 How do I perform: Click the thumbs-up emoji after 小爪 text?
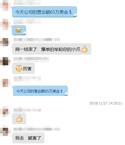pyautogui.click(x=84, y=49)
